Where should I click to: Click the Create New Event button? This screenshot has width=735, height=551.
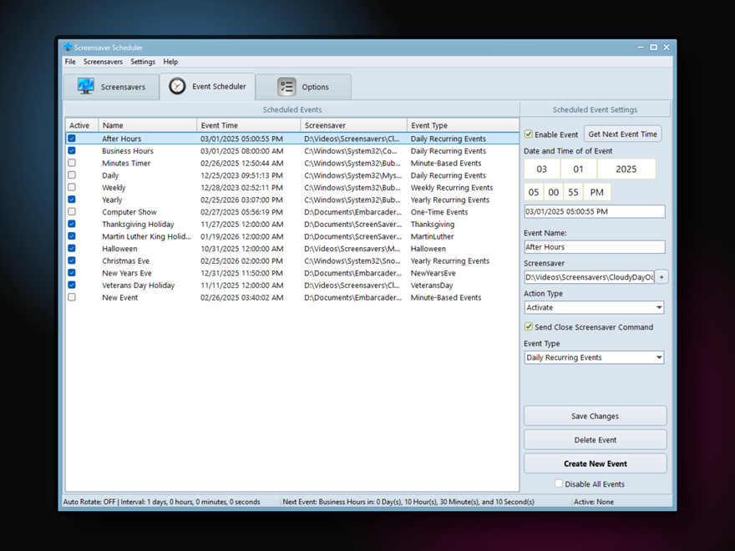[595, 463]
